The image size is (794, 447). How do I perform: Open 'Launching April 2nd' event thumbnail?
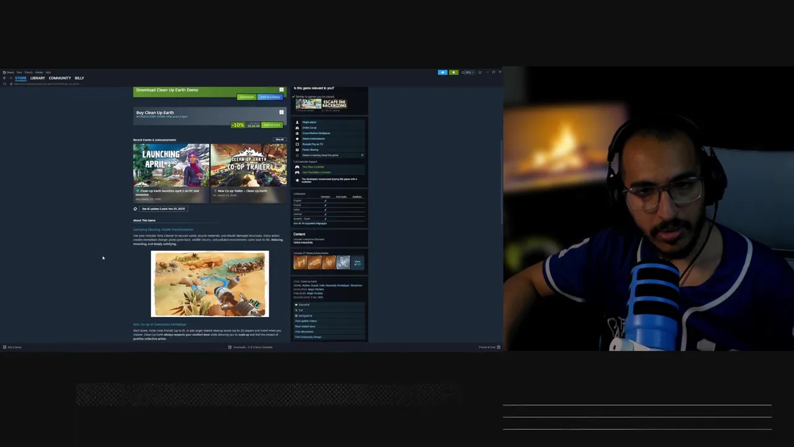pyautogui.click(x=171, y=165)
